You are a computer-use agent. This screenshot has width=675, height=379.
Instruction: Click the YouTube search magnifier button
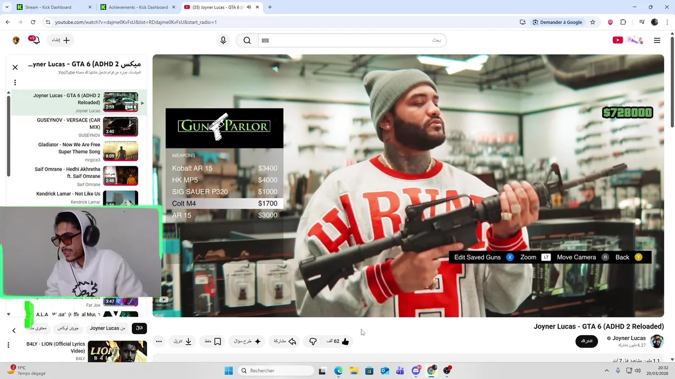[x=247, y=40]
